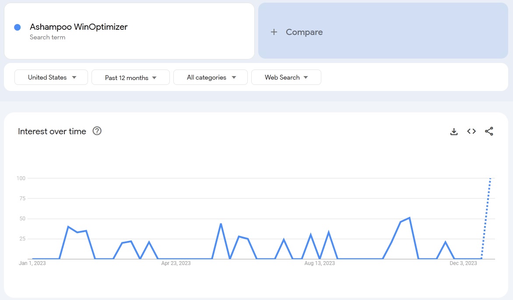Expand the All categories dropdown
The image size is (513, 300).
(211, 77)
